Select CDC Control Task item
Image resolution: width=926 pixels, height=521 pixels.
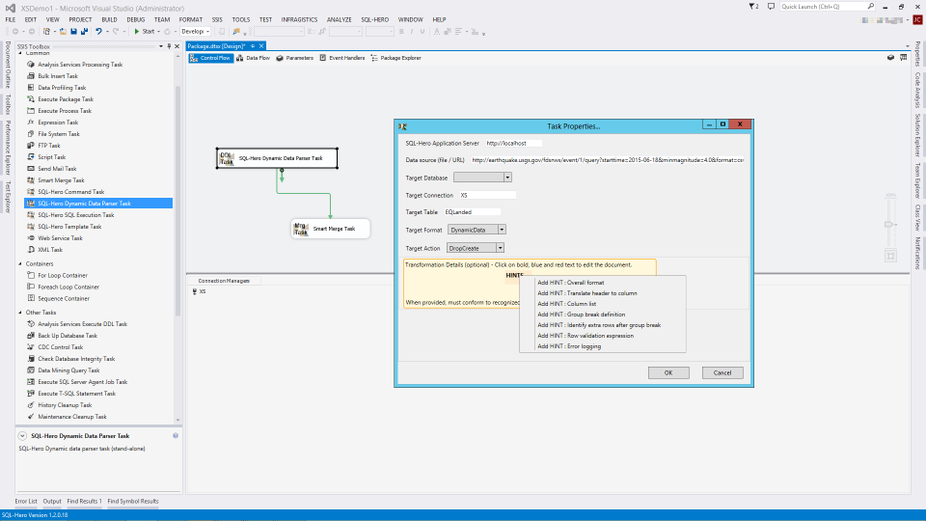[x=60, y=347]
